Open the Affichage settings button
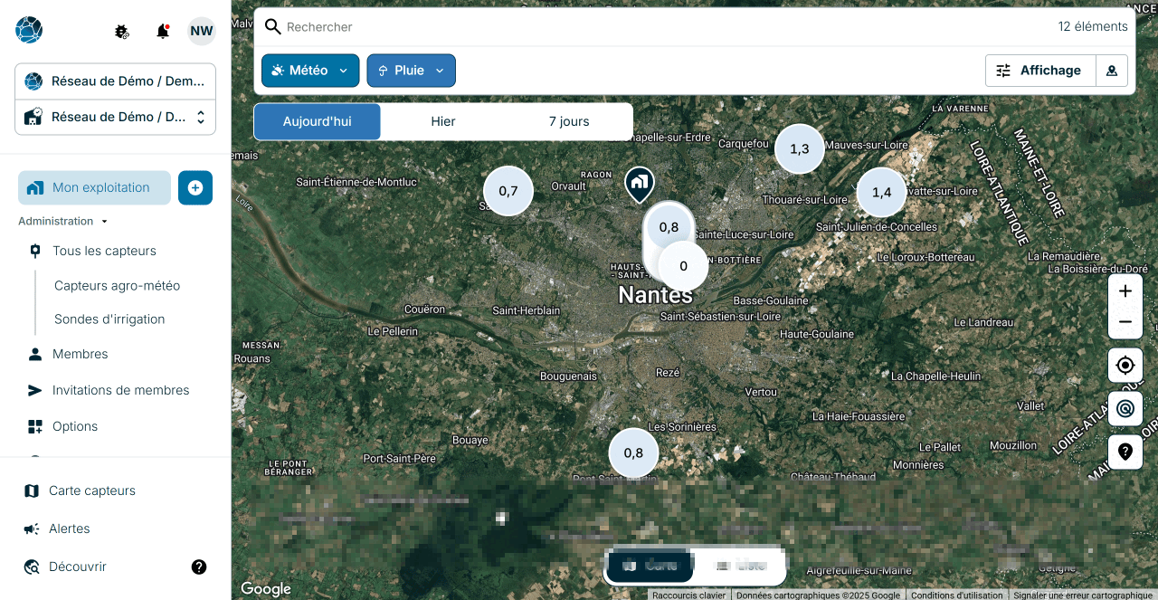The height and width of the screenshot is (600, 1158). click(1040, 71)
